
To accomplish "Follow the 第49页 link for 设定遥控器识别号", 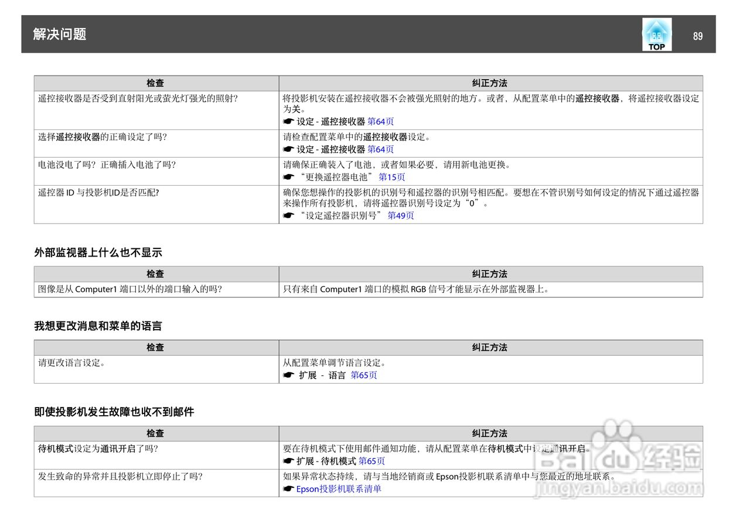I will [x=401, y=216].
